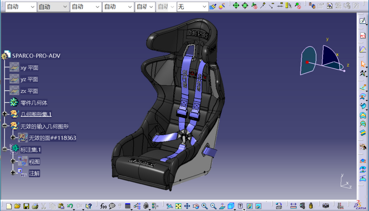Select the Fit All In view icon
369x211 pixels.
point(178,206)
